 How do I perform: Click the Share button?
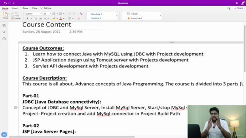click(x=238, y=8)
